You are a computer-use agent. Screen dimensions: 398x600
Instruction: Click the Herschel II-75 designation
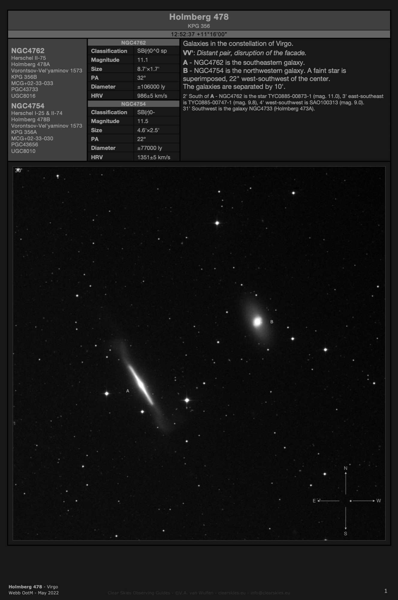click(x=28, y=58)
